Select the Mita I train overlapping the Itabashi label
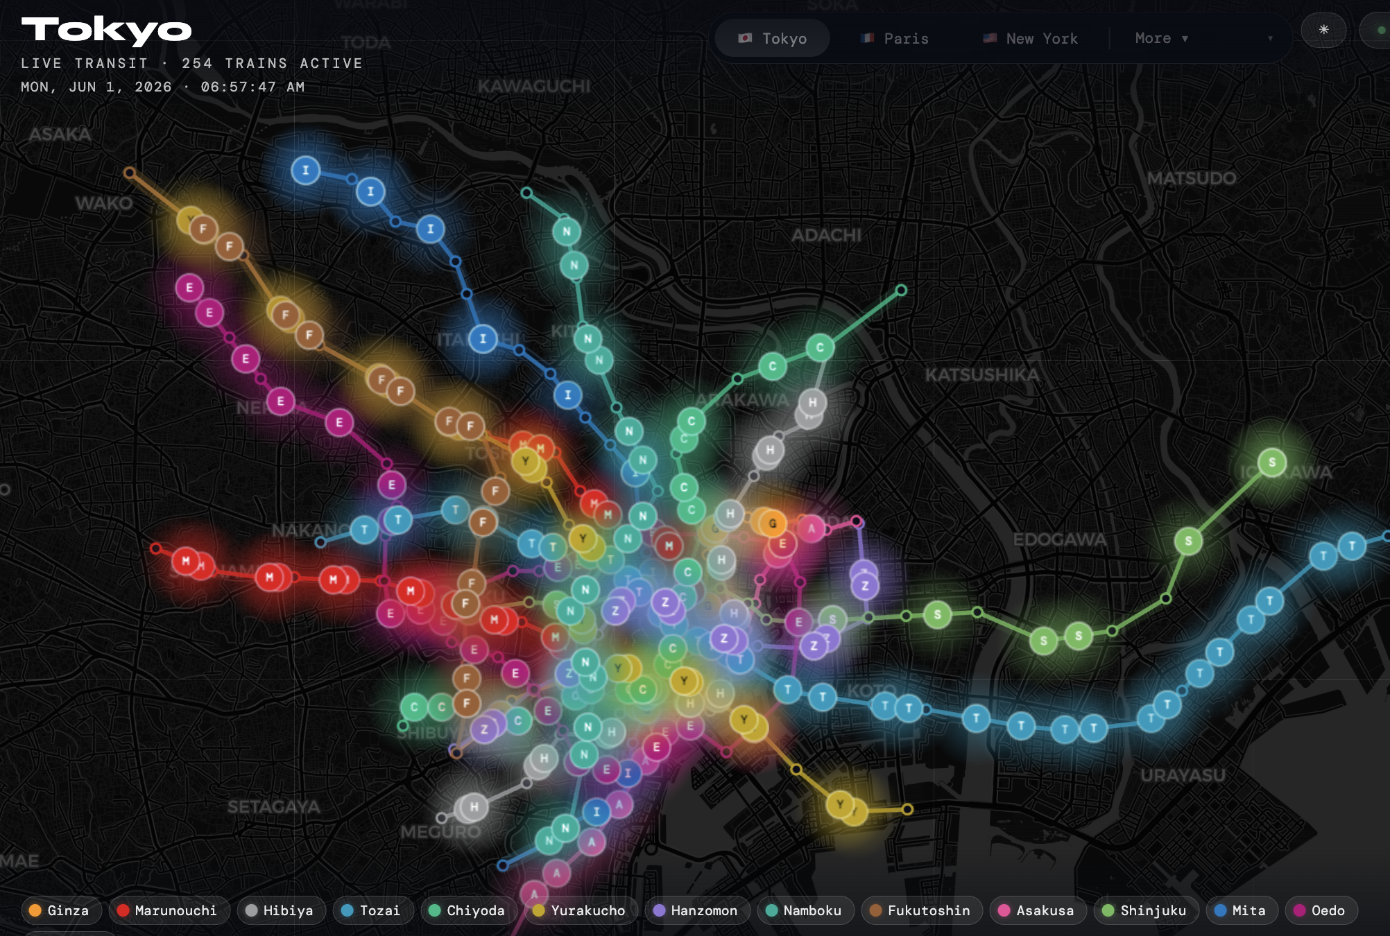This screenshot has height=936, width=1390. (483, 339)
